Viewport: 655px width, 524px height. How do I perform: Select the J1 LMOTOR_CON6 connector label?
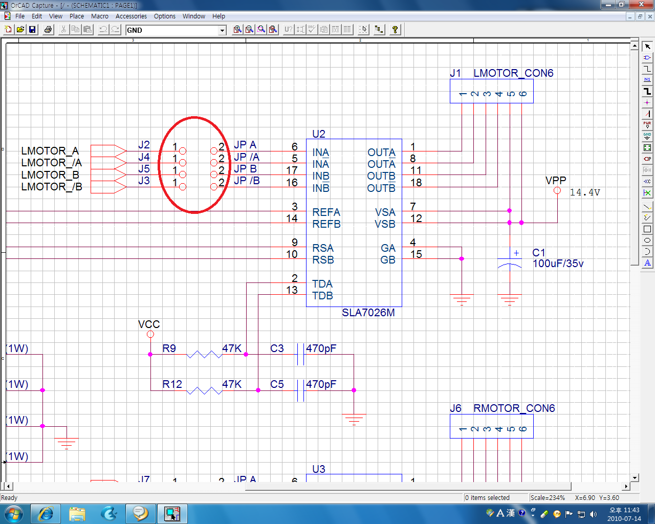(x=501, y=73)
